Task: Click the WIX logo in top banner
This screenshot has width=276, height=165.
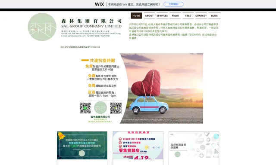Action: point(100,4)
